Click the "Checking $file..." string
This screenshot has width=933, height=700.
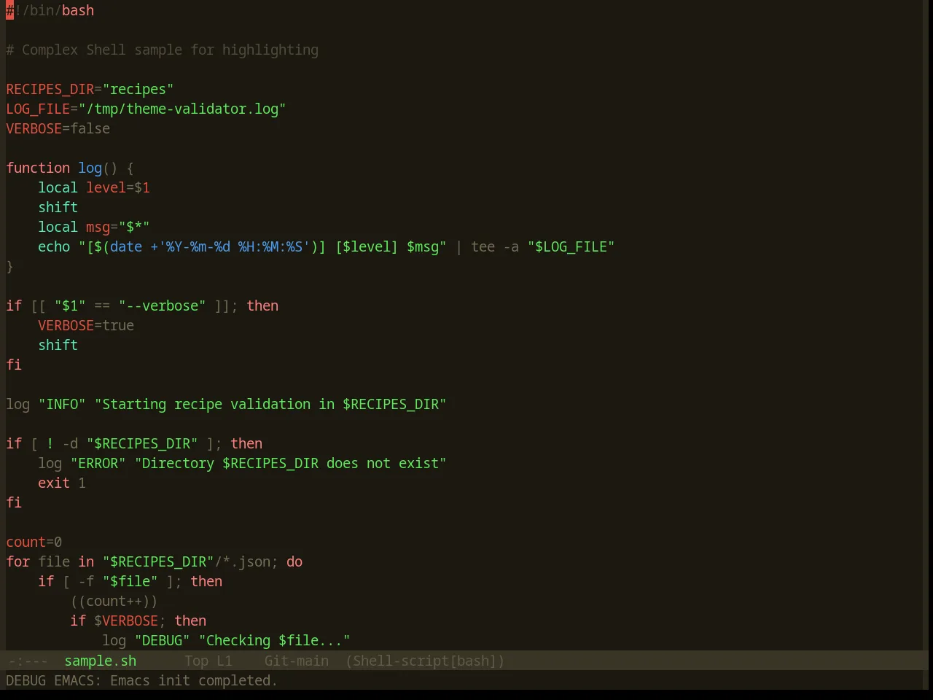coord(274,640)
